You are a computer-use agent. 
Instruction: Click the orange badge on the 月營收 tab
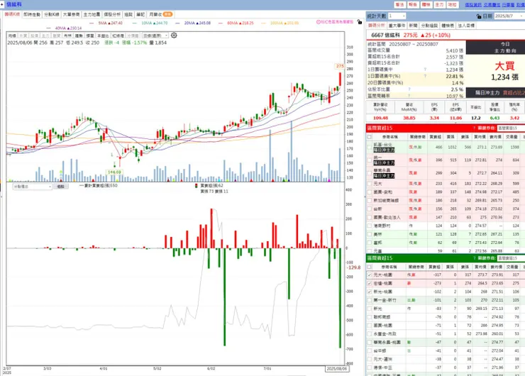coord(167,14)
